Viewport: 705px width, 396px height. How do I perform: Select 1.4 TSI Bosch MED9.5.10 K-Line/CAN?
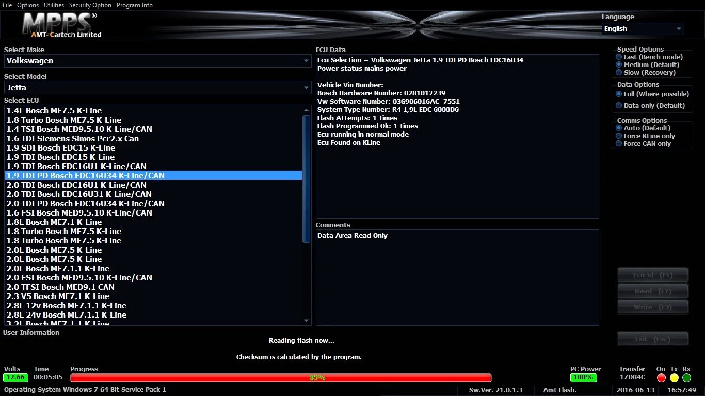coord(153,129)
